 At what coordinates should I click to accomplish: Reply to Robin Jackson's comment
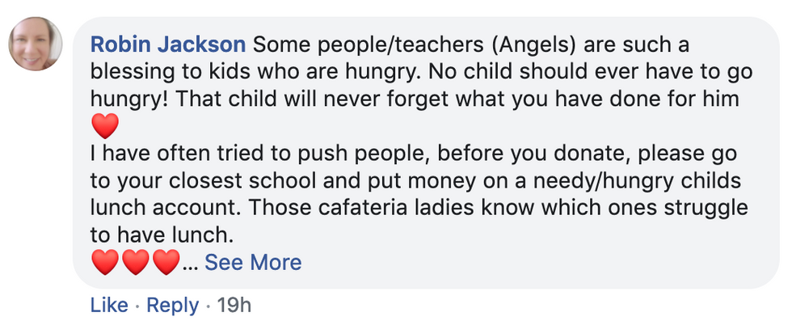172,306
